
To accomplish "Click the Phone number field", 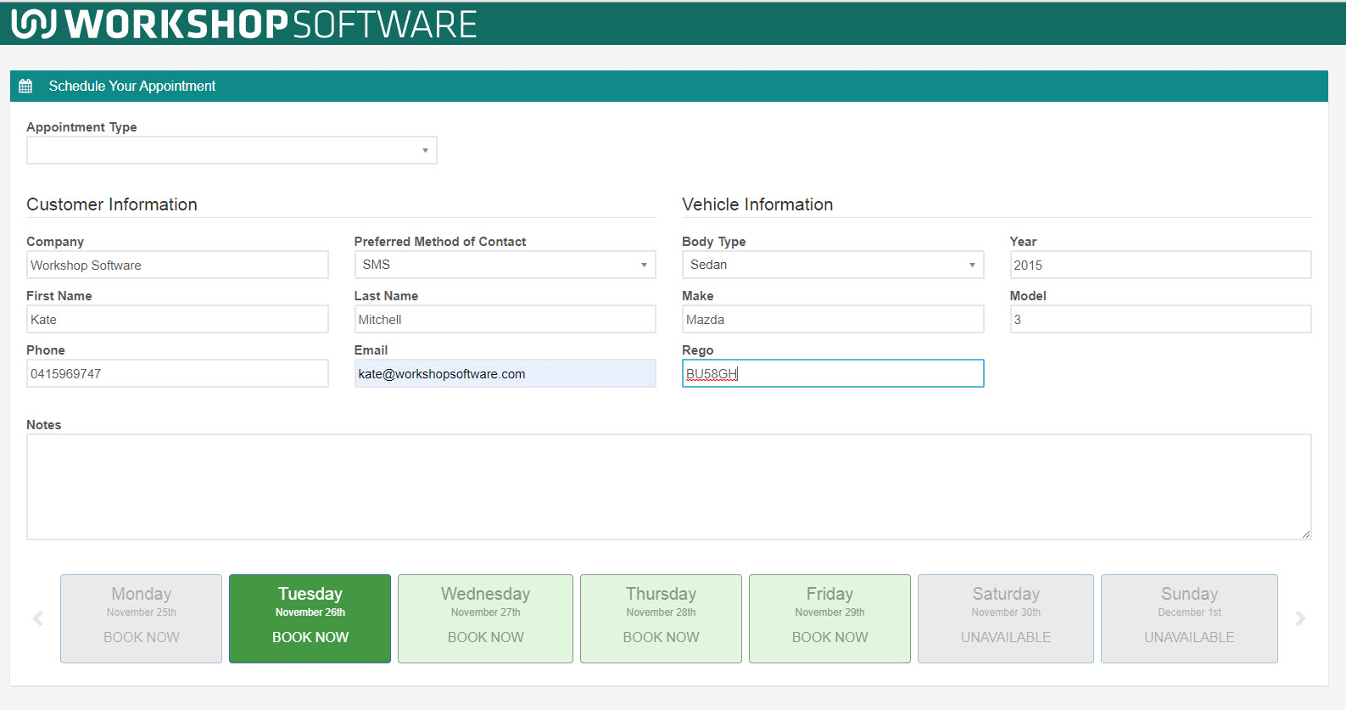I will (177, 373).
